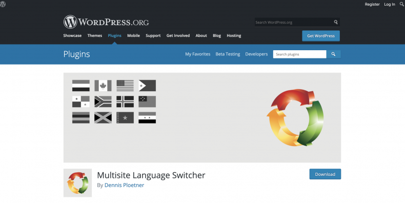Focus the Search plugins input field

tap(299, 54)
